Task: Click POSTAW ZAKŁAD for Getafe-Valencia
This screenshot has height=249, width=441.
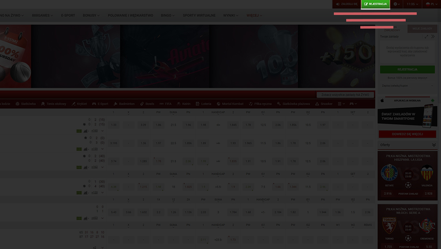Action: coord(408,194)
